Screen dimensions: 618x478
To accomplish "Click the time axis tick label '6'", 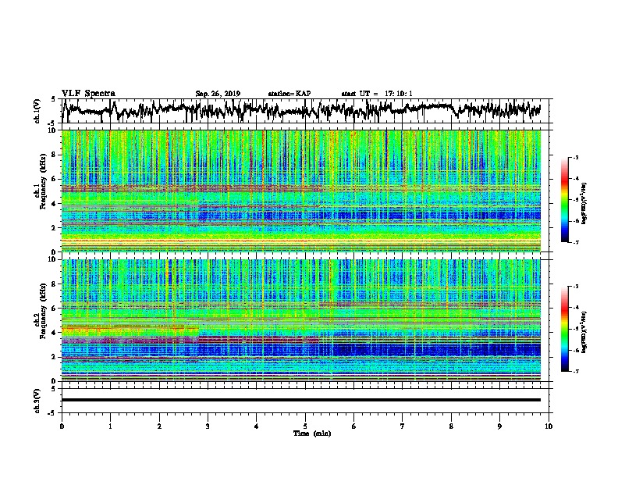I will pyautogui.click(x=354, y=426).
